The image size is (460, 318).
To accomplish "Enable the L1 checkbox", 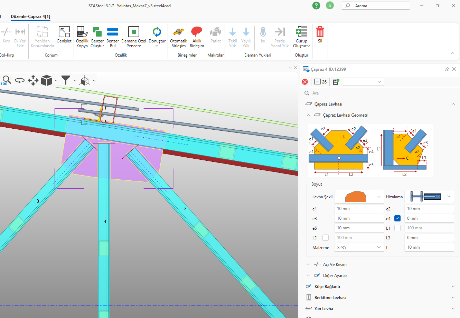I will pos(397,228).
